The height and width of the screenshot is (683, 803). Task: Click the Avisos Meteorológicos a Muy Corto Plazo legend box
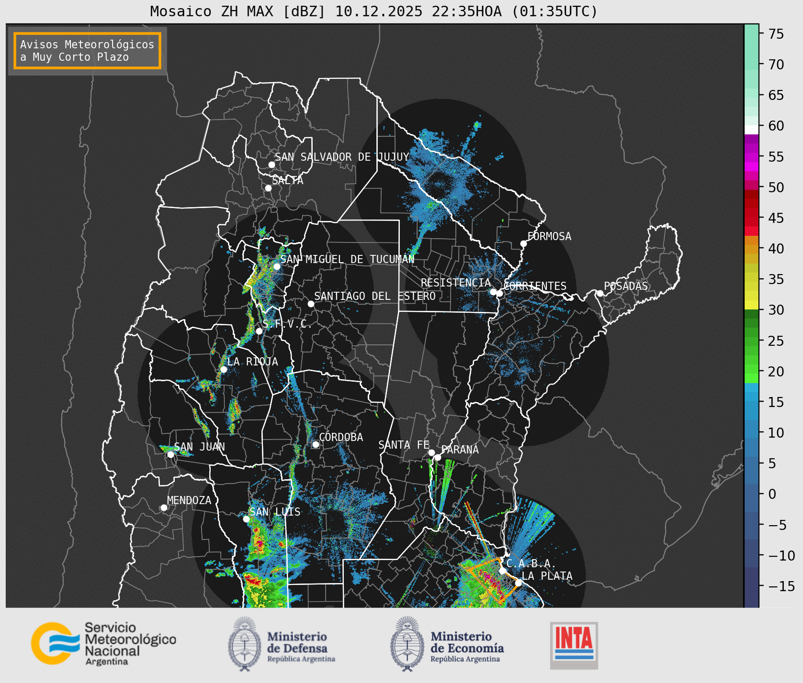(x=87, y=51)
